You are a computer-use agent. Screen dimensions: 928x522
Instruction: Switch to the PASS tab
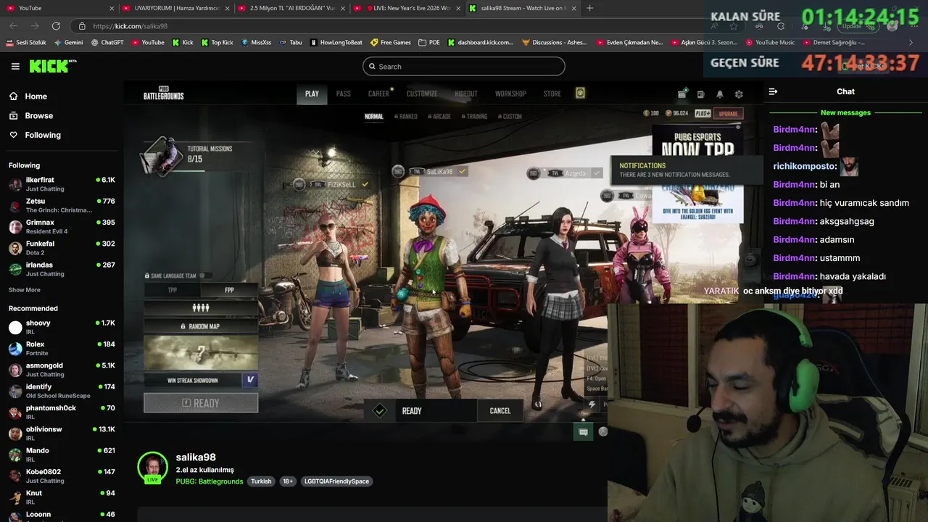(x=344, y=94)
